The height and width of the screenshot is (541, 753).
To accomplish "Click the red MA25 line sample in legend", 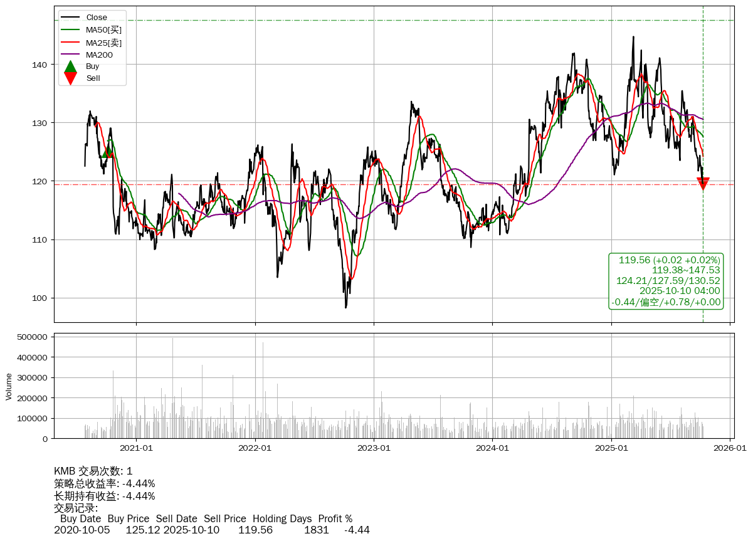I will [71, 43].
